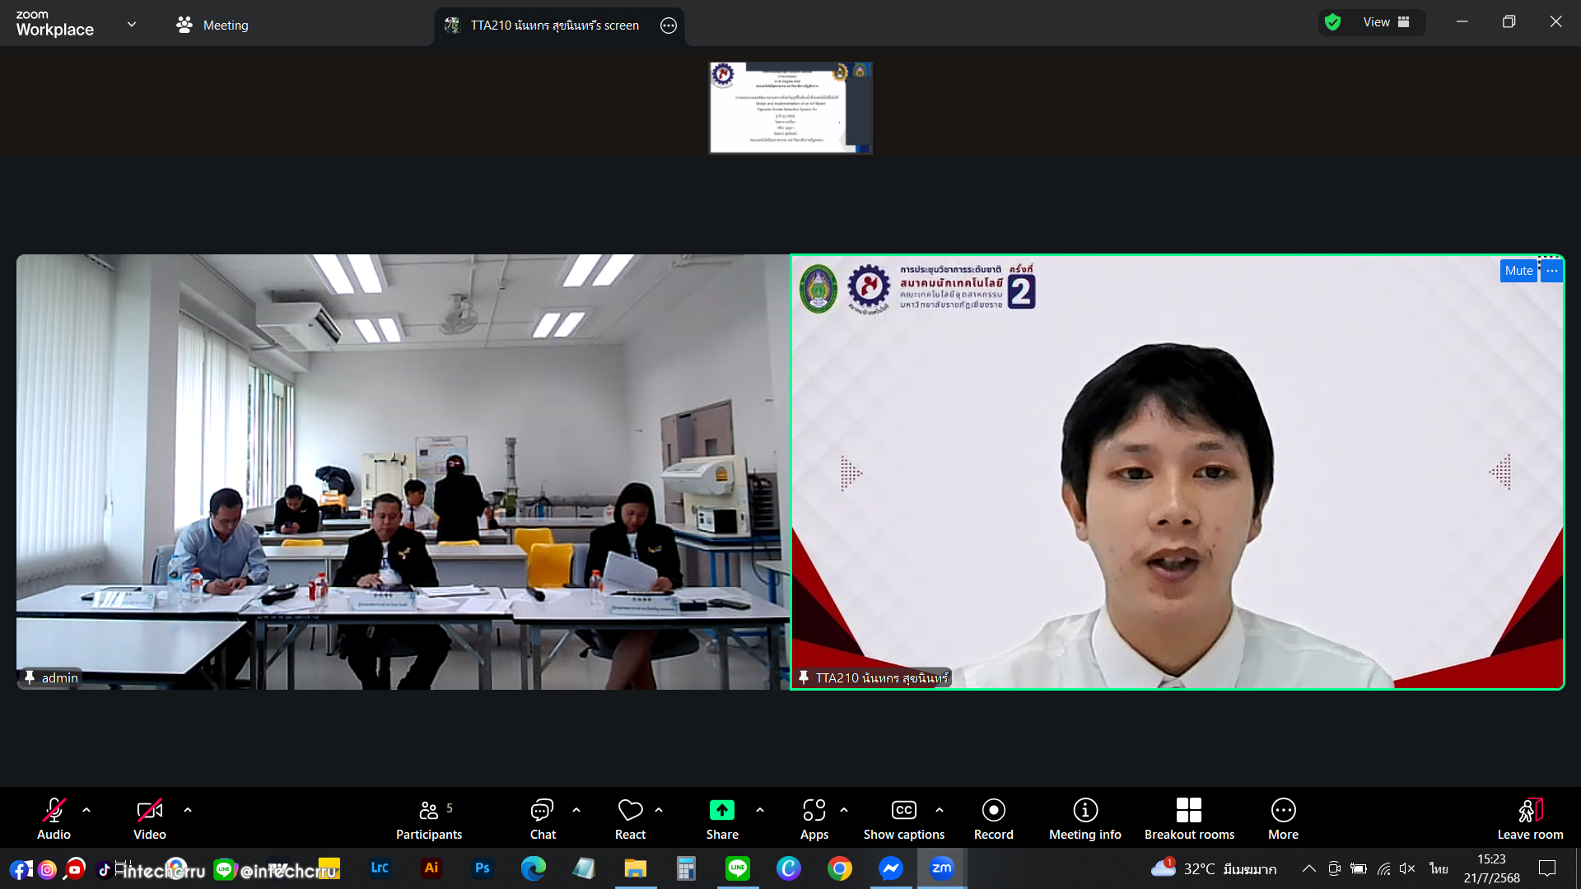Expand video settings chevron
This screenshot has width=1581, height=889.
188,810
